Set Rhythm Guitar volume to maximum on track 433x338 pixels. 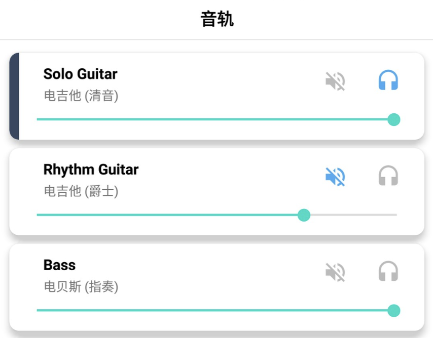pos(396,215)
